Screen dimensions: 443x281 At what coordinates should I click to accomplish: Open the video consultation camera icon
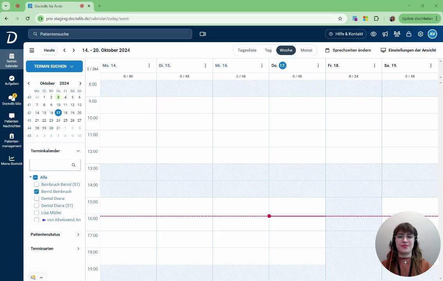pos(203,34)
